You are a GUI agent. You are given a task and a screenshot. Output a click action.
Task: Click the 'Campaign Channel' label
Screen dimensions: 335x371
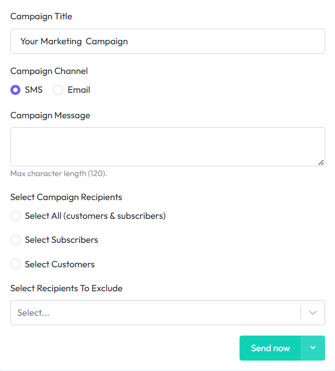pyautogui.click(x=49, y=71)
